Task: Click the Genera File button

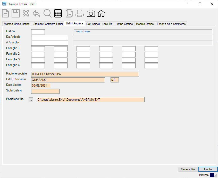Action: pyautogui.click(x=188, y=169)
